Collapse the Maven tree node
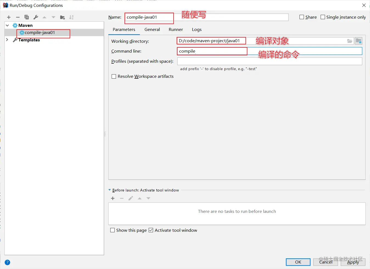The height and width of the screenshot is (269, 370). (7, 25)
